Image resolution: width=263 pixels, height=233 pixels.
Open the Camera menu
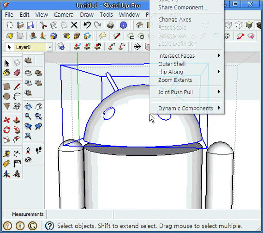coord(64,15)
